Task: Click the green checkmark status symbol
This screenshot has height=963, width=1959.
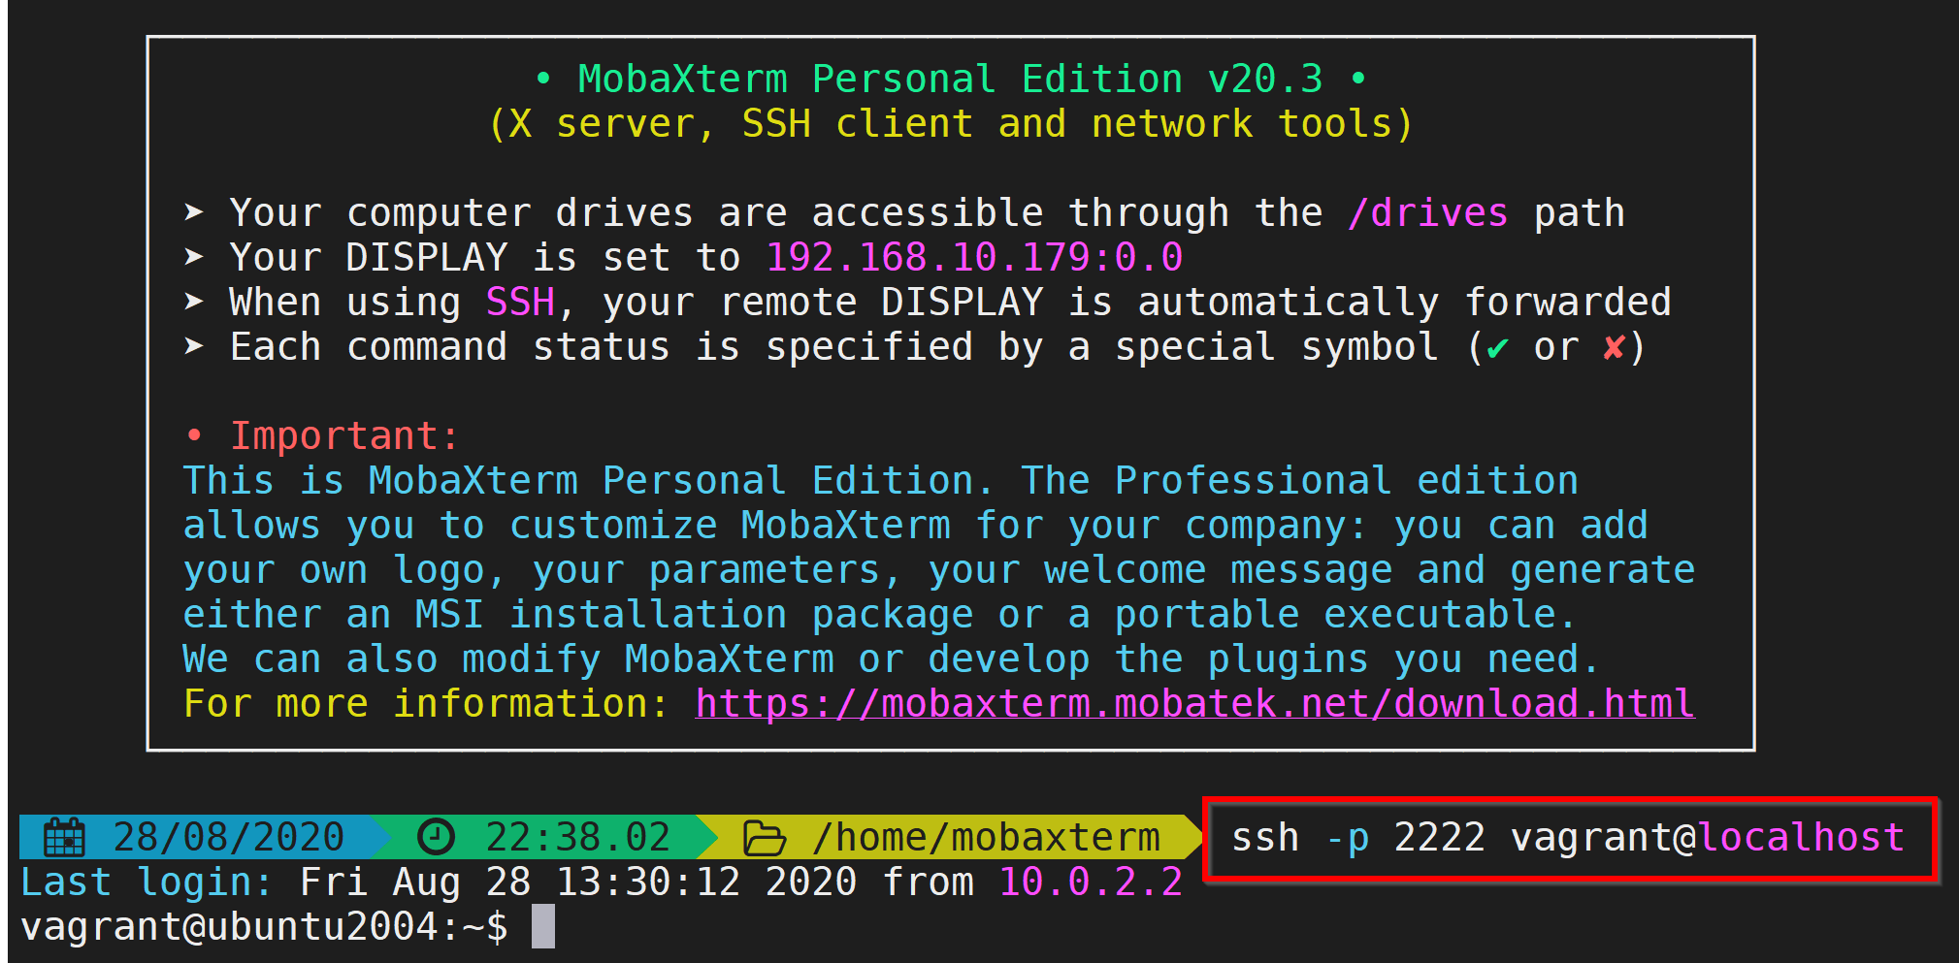Action: pos(1497,348)
